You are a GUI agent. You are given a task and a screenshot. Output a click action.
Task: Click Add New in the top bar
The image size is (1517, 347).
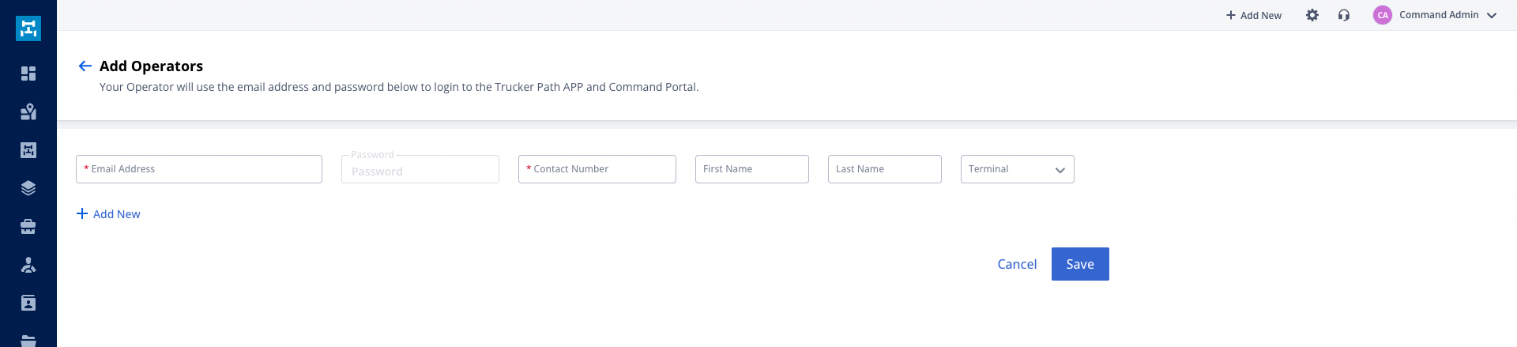1254,15
